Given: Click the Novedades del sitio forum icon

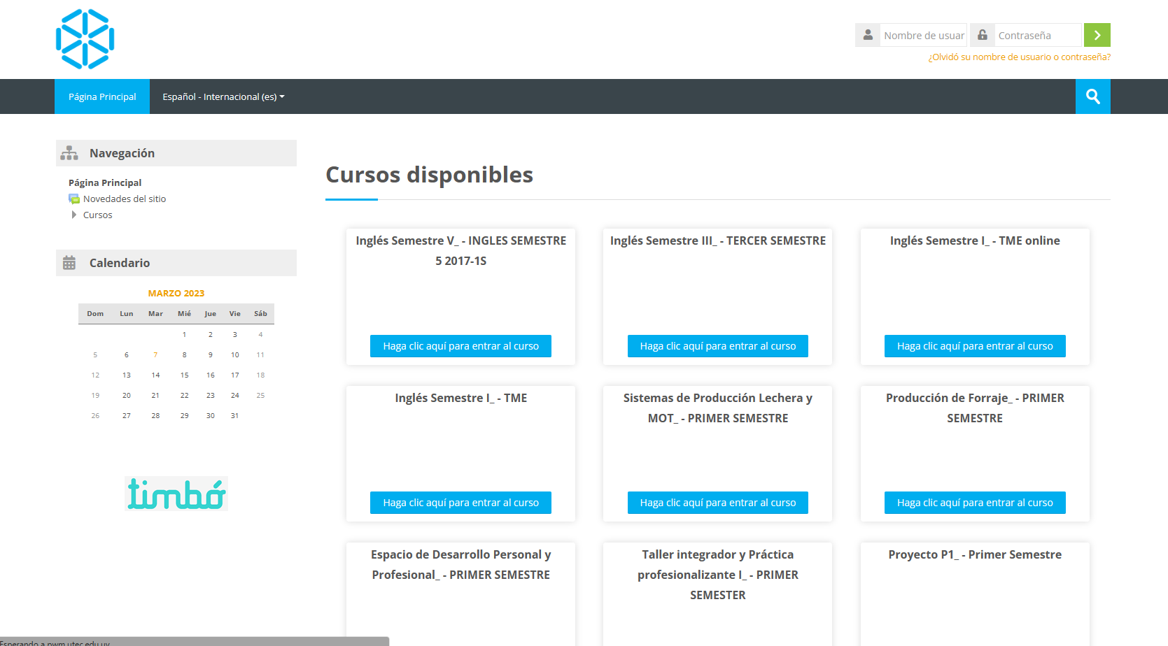Looking at the screenshot, I should pos(74,199).
